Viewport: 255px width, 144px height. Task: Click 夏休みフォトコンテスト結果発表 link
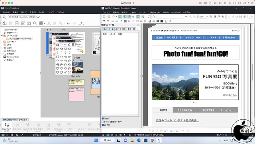coord(177,120)
